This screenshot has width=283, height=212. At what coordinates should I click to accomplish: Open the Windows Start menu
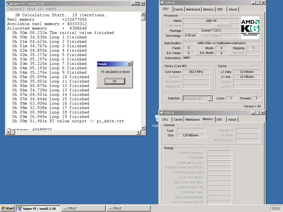click(x=7, y=208)
